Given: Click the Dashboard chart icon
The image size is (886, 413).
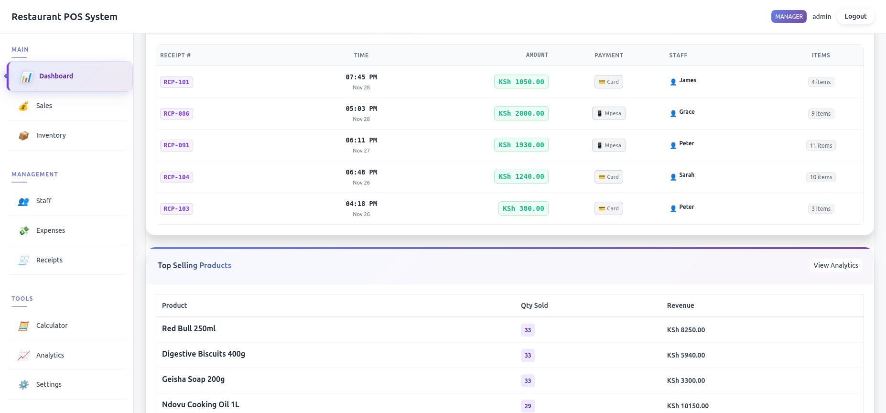Looking at the screenshot, I should point(26,76).
